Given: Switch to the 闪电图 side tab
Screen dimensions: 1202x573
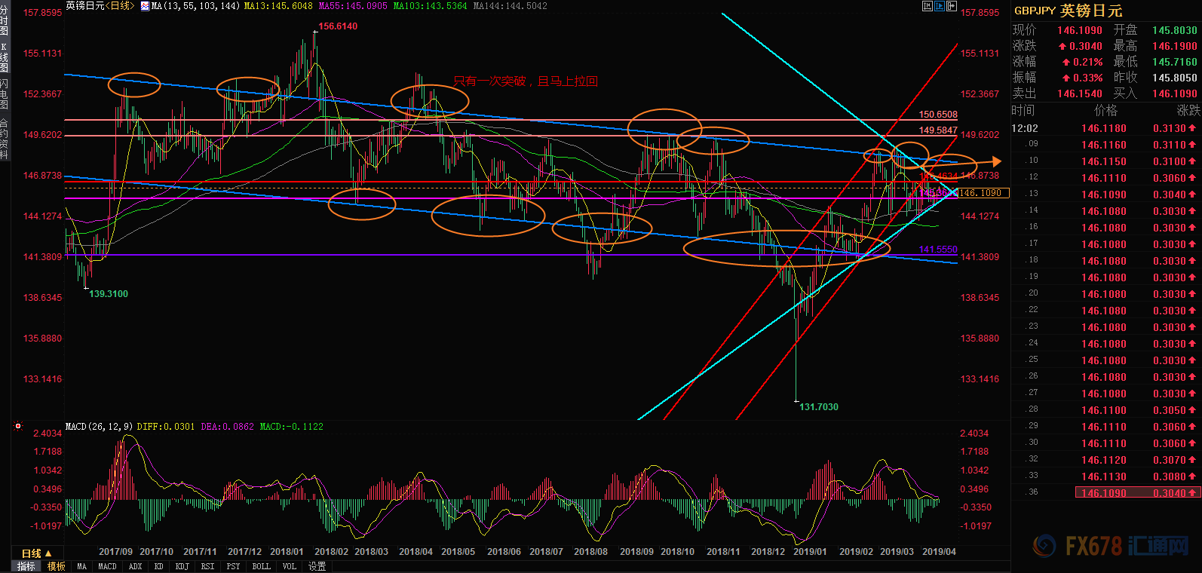Looking at the screenshot, I should [5, 93].
